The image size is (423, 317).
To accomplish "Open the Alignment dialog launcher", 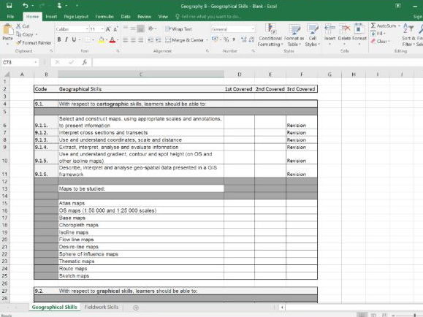I will click(x=207, y=50).
